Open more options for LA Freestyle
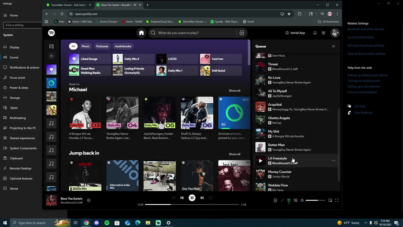The width and height of the screenshot is (403, 227). tap(333, 161)
